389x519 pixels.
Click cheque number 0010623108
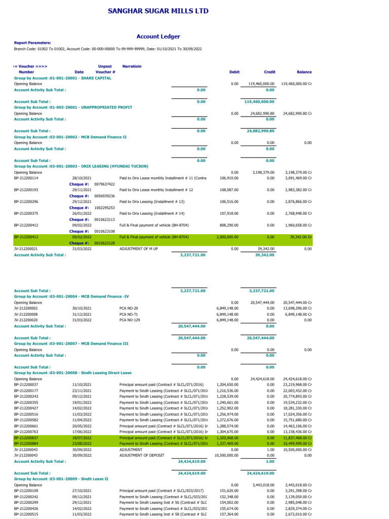[104, 231]
